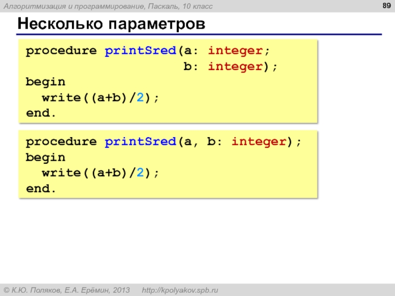Click 'begin' in the second code block

pyautogui.click(x=45, y=157)
